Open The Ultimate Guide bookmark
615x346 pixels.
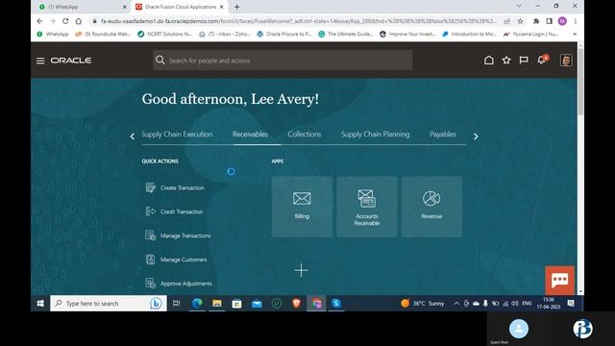pyautogui.click(x=346, y=35)
